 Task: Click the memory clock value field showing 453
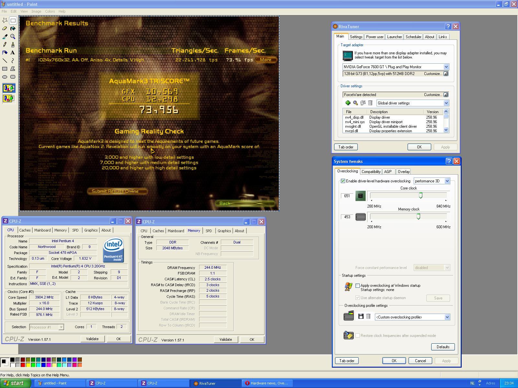coord(347,217)
